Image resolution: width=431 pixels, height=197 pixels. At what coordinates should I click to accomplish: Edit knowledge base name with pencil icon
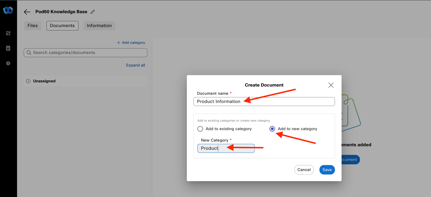click(93, 12)
